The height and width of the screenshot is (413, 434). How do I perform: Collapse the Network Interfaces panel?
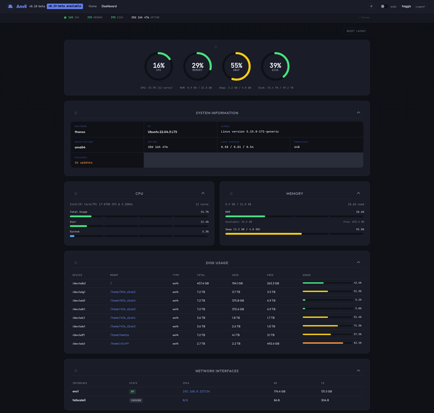click(x=358, y=371)
